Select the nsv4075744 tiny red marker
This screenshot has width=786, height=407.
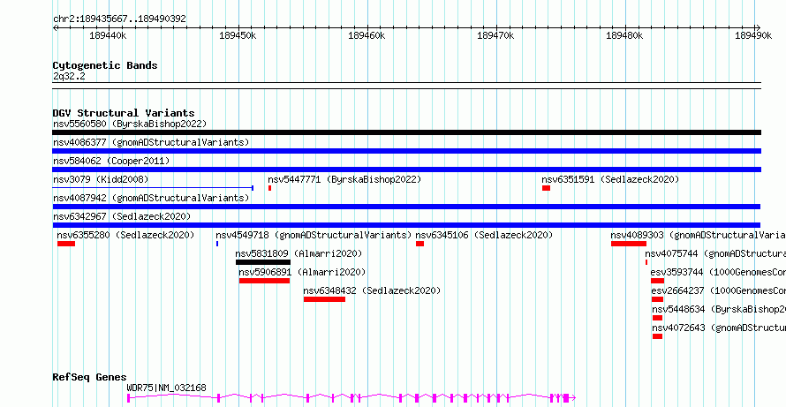[x=646, y=262]
